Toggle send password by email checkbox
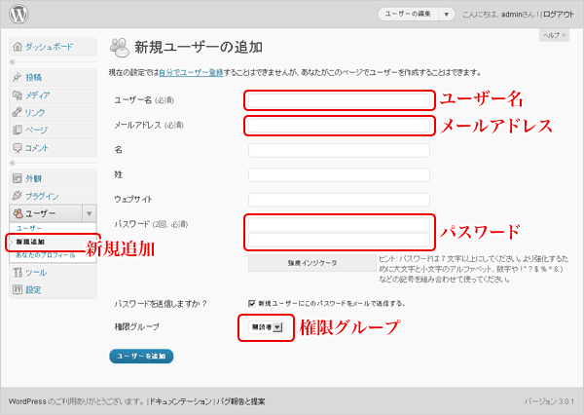This screenshot has width=584, height=415. click(252, 304)
